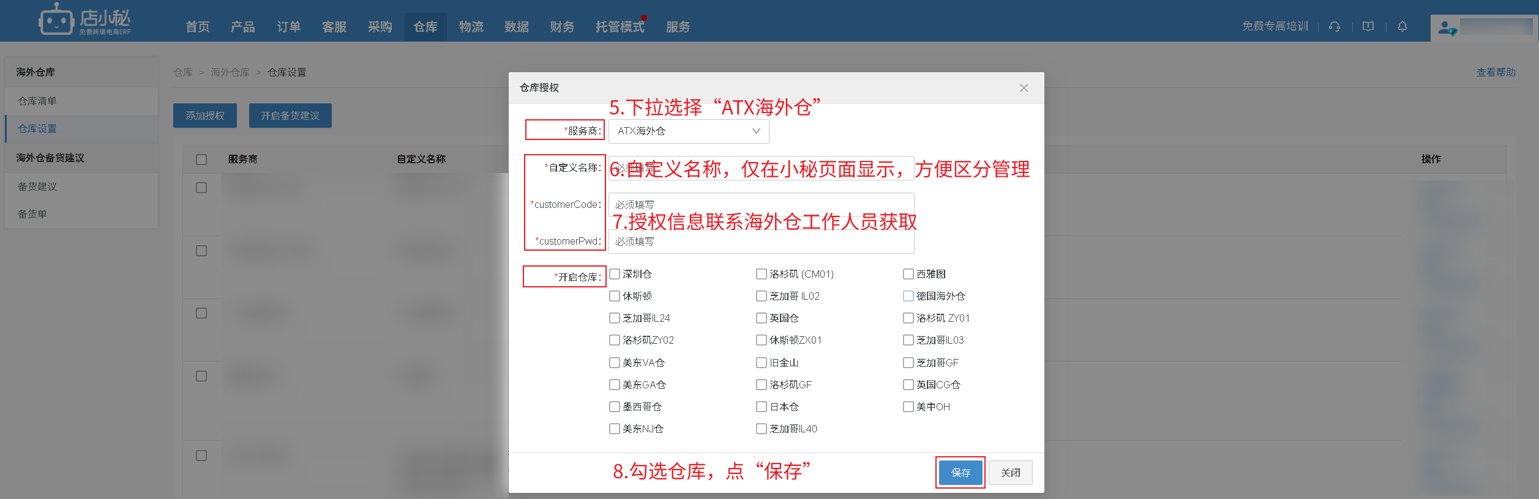Viewport: 1539px width, 499px height.
Task: Open 仓库清单 in the sidebar
Action: click(37, 101)
